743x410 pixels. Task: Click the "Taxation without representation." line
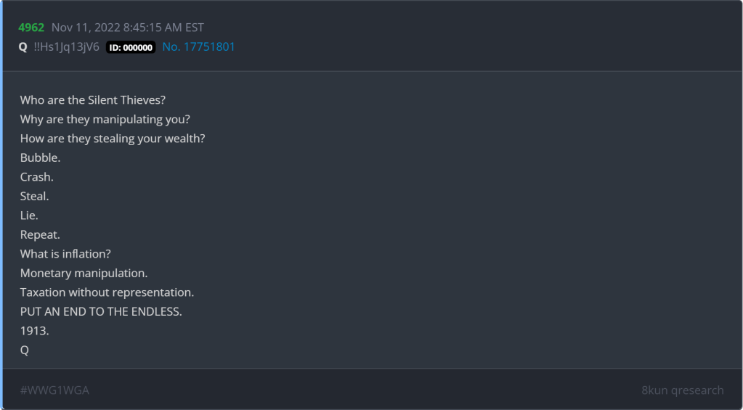[x=107, y=293]
